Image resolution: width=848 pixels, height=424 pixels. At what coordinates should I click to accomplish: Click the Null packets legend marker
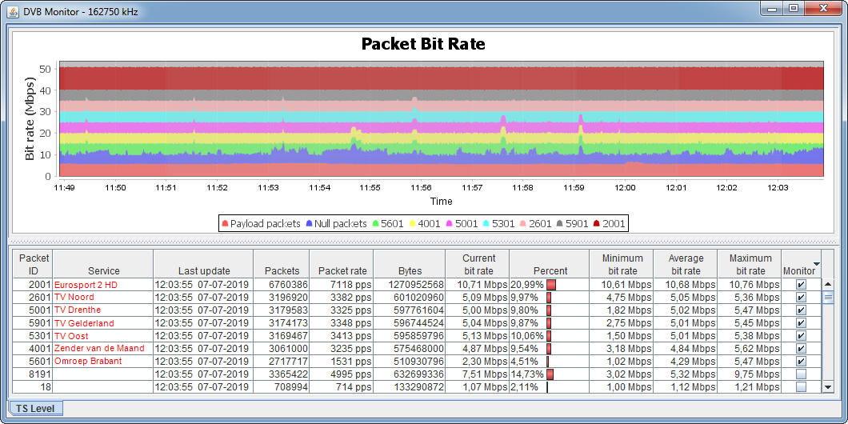point(310,224)
